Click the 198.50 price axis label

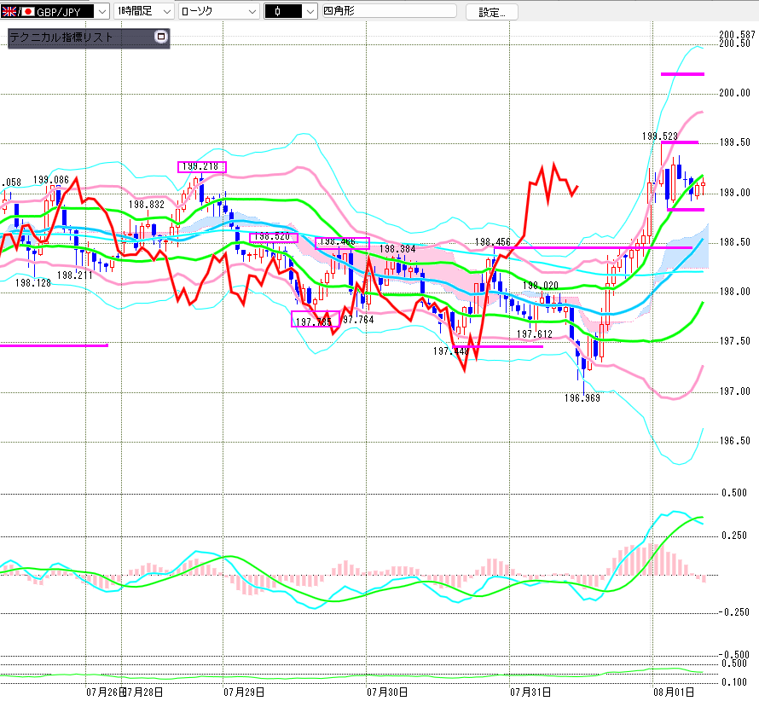[734, 242]
